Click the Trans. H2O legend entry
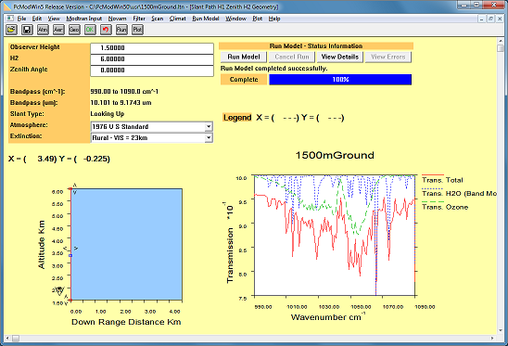This screenshot has height=346, width=508. coord(460,194)
